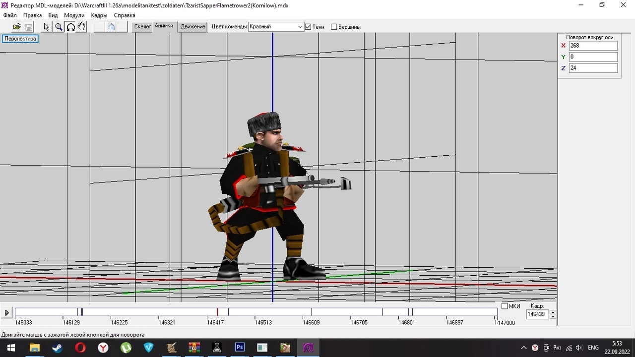The image size is (635, 357).
Task: Click the Кадр frame number field
Action: pyautogui.click(x=538, y=314)
